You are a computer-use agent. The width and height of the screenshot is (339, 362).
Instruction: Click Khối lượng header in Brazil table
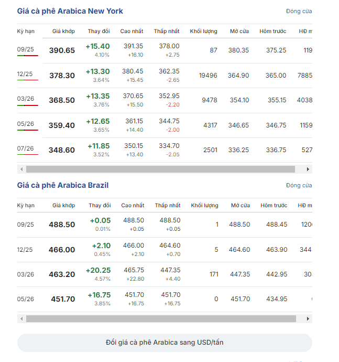[204, 206]
